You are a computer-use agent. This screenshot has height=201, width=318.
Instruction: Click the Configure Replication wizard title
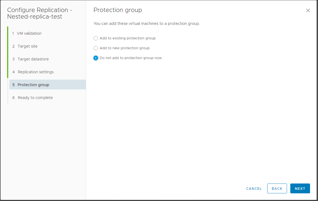pyautogui.click(x=40, y=13)
